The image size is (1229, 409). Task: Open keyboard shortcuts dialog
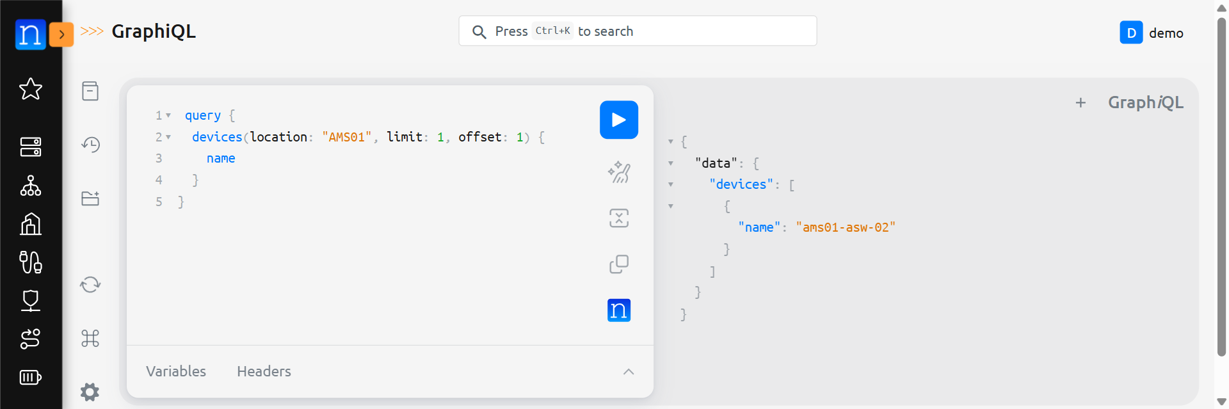[x=90, y=338]
